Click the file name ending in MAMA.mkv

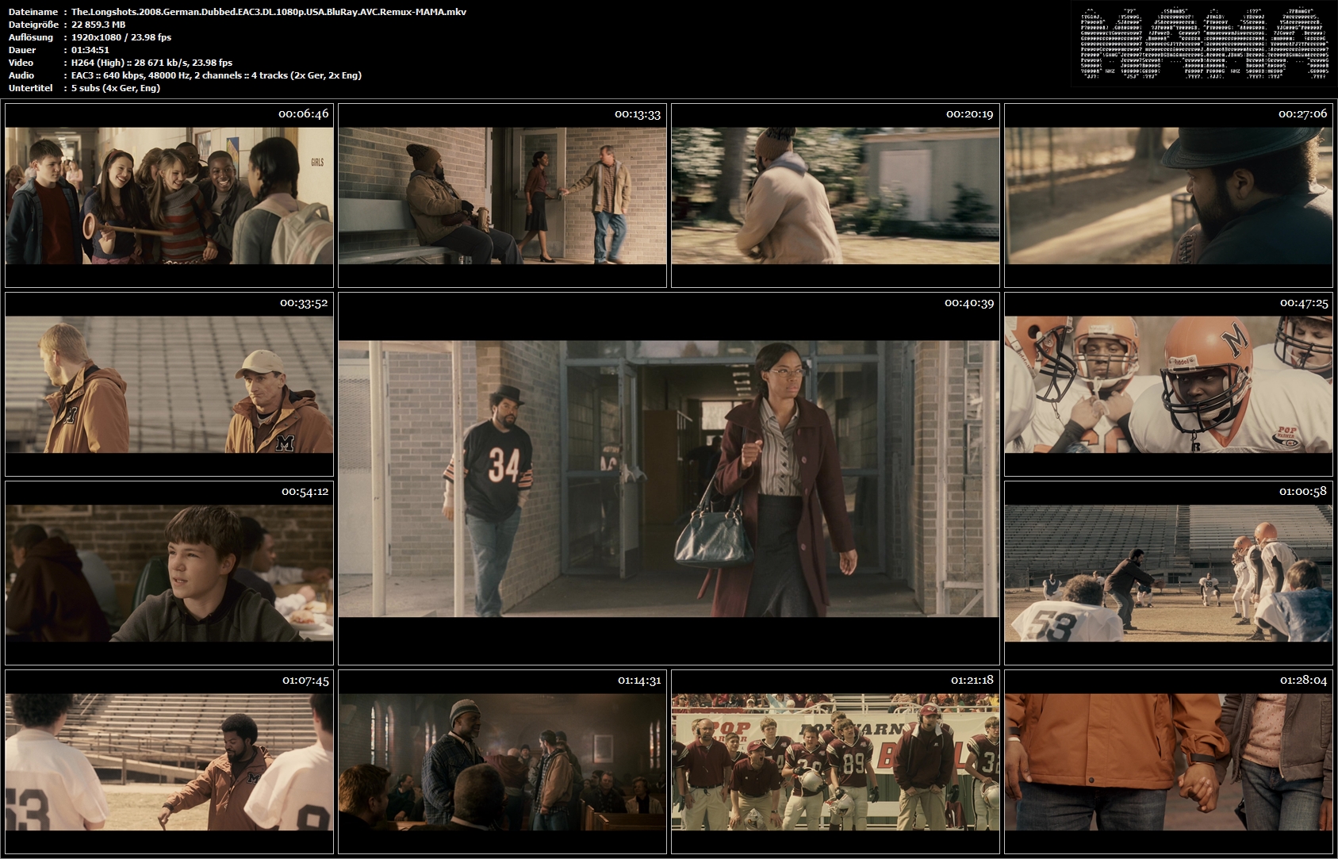[269, 12]
